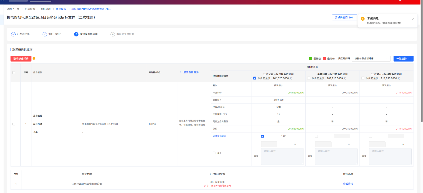
Task: Click the 报价已截止 step check icon
Action: coord(45,34)
